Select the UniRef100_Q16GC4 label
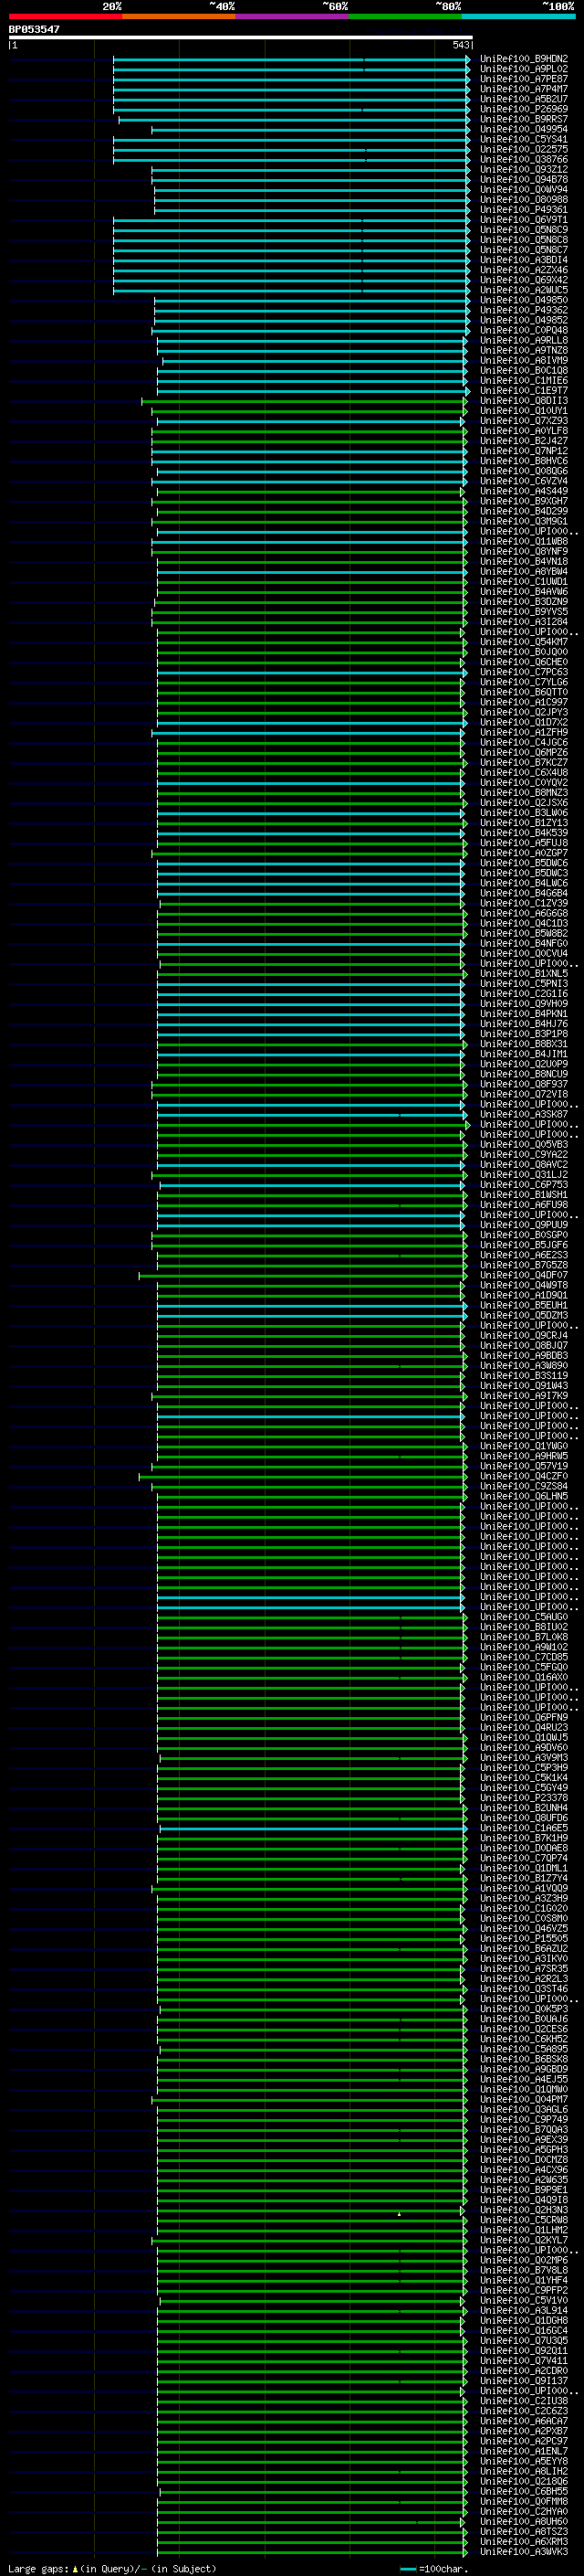 click(x=523, y=2330)
